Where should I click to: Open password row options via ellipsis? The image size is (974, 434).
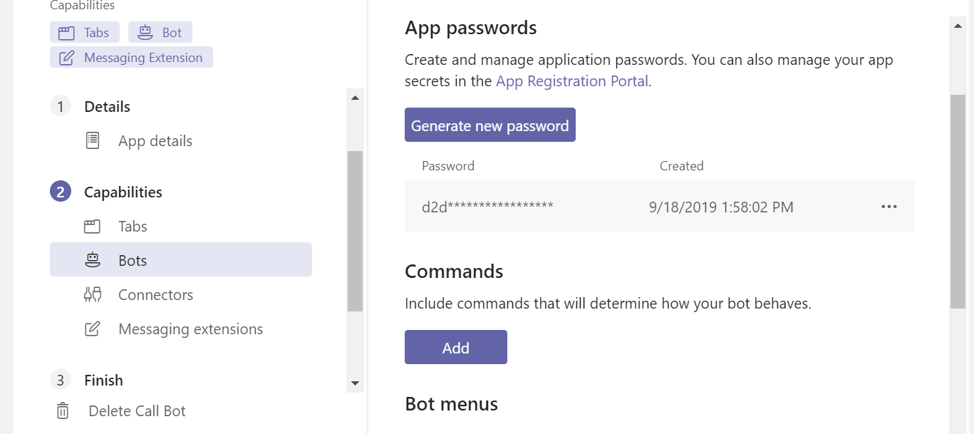888,207
